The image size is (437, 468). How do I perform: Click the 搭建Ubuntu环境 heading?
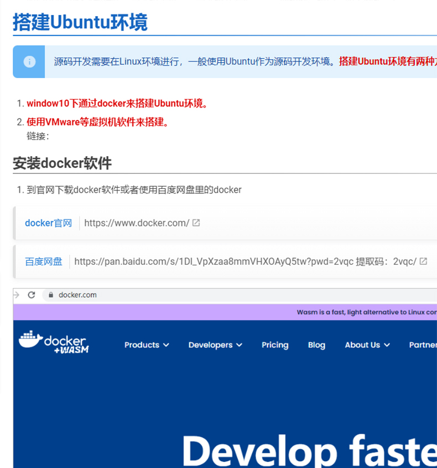[x=80, y=22]
